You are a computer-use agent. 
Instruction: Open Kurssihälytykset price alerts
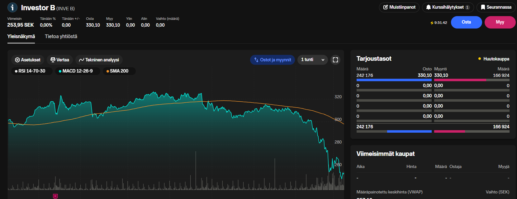(x=448, y=7)
